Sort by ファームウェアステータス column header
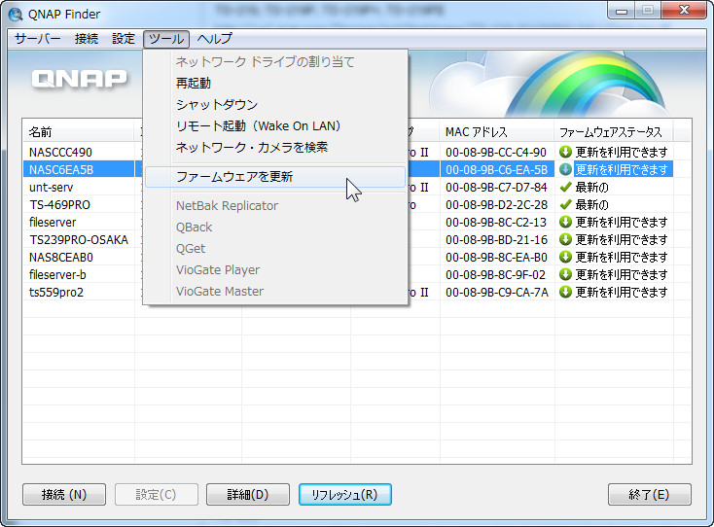 pos(614,132)
